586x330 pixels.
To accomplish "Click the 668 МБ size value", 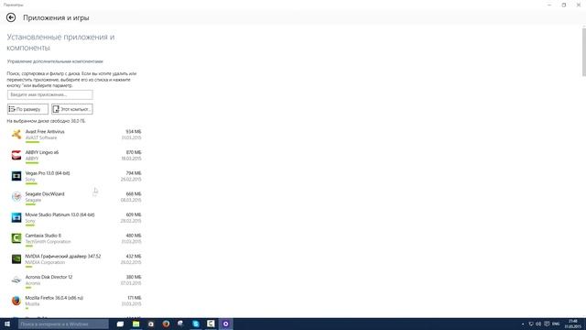I will point(134,193).
